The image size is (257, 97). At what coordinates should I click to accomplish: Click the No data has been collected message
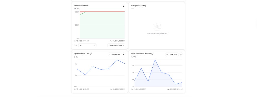(x=157, y=34)
